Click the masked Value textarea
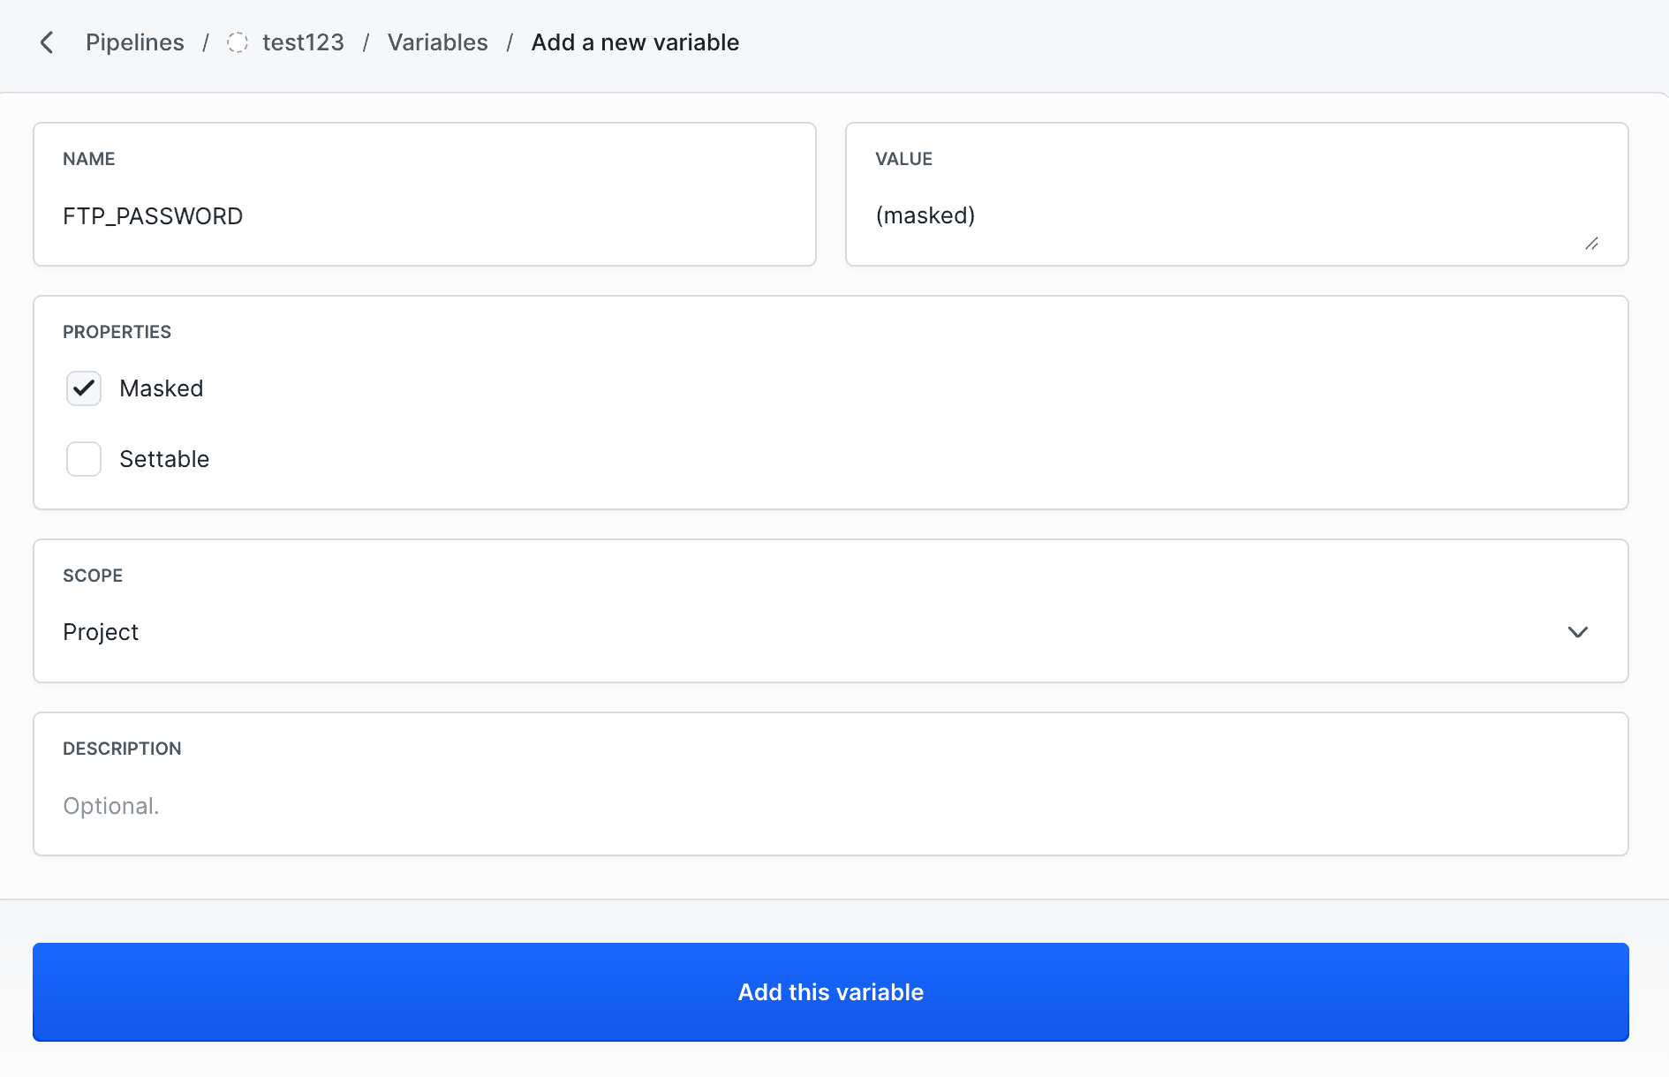Viewport: 1669px width, 1077px height. tap(1235, 215)
